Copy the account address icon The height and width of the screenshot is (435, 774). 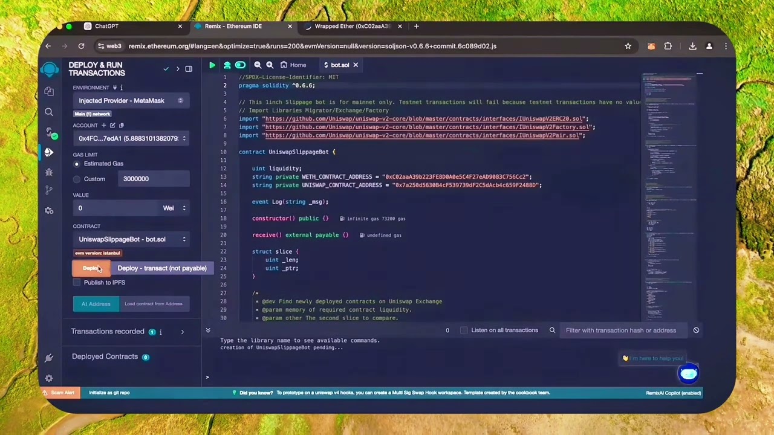pyautogui.click(x=121, y=125)
